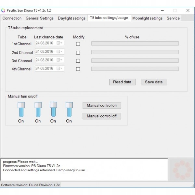The image size is (195, 195).
Task: Click the '3rd Channel' row label
Action: point(22,61)
